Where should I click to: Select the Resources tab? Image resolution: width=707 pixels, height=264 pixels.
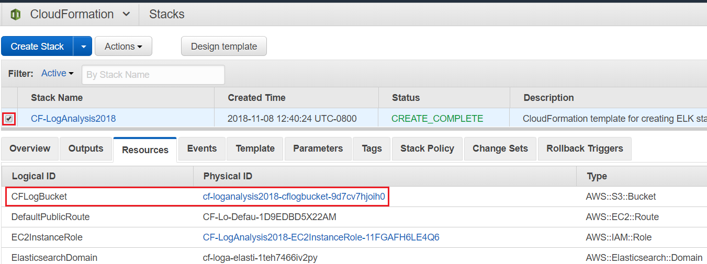145,150
